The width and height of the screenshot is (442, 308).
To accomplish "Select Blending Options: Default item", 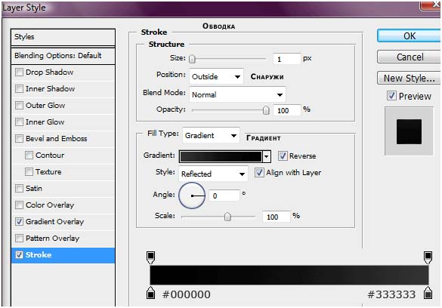I will 63,55.
